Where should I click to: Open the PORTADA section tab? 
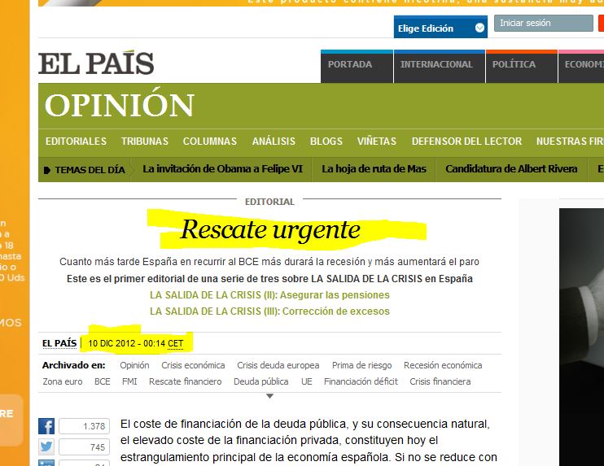(x=357, y=66)
